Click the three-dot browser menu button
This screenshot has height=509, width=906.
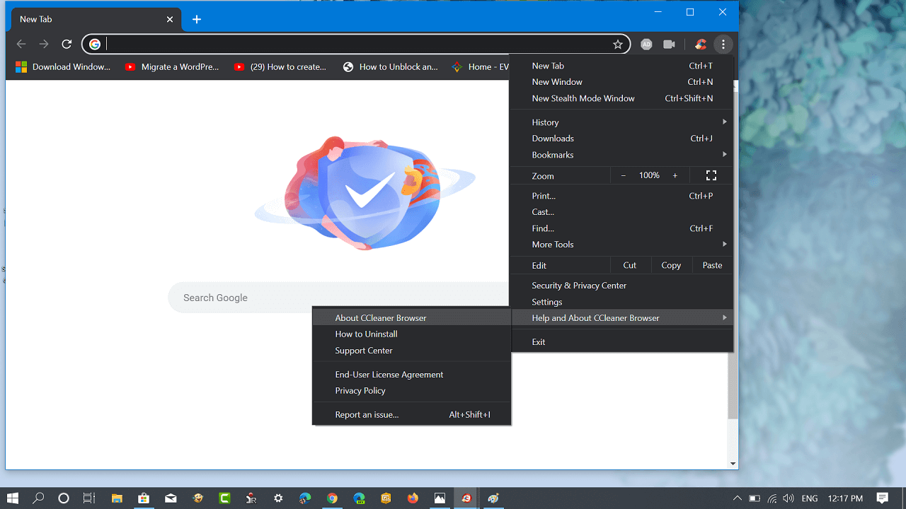point(723,45)
